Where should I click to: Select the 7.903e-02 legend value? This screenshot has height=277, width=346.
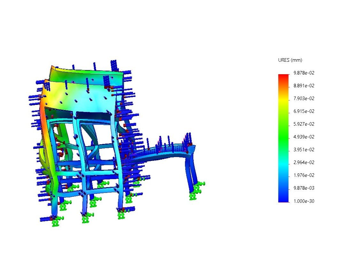click(304, 99)
